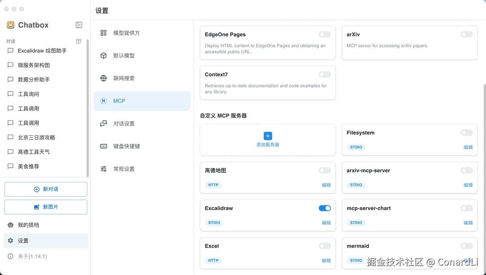Click the keyboard icon for 键盘快捷键
Viewport: 486px width, 275px height.
pyautogui.click(x=103, y=146)
